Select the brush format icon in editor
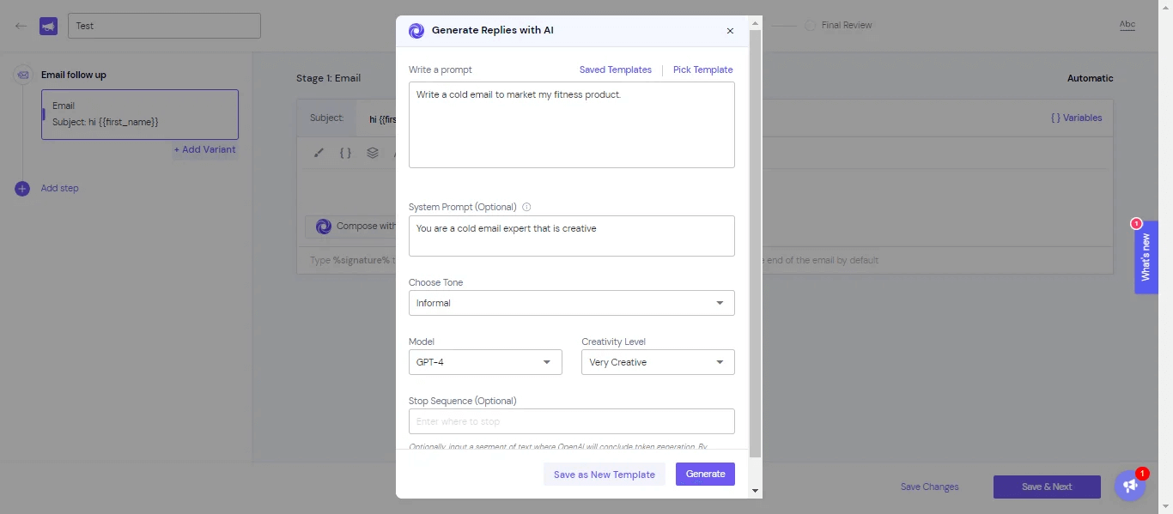The width and height of the screenshot is (1173, 514). coord(319,153)
